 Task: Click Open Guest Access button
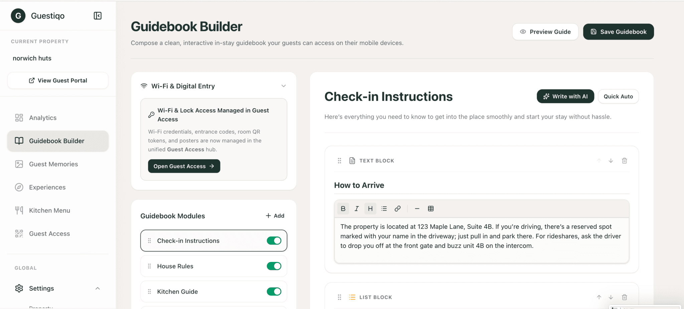[184, 166]
